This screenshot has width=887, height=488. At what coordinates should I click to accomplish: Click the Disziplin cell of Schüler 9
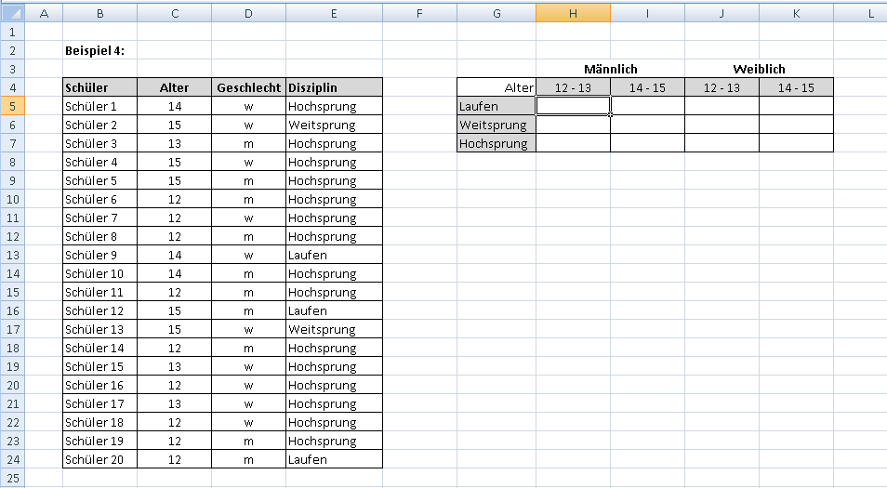click(334, 255)
